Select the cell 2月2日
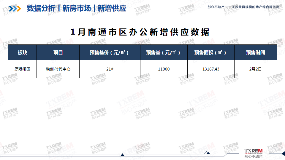 point(256,69)
